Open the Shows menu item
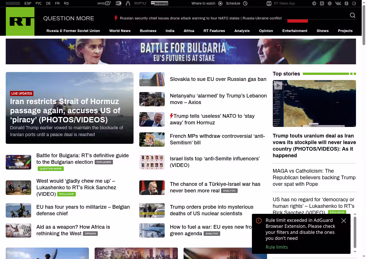Viewport: 366px width, 259px height. coord(323,31)
